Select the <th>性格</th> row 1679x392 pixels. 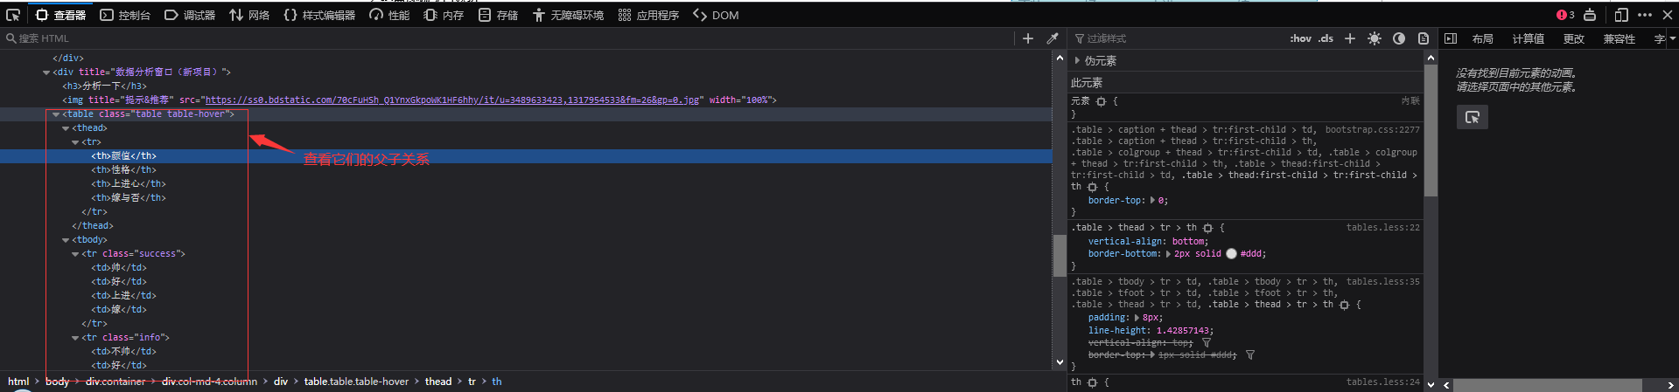click(x=526, y=170)
